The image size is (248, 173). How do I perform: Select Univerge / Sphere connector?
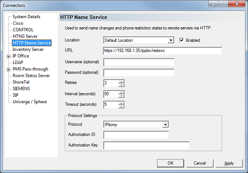click(x=30, y=102)
